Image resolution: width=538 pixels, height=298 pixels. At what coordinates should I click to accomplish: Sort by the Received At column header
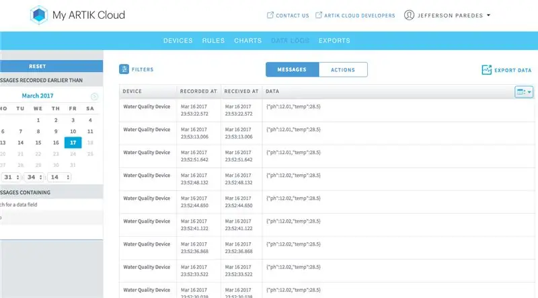241,91
